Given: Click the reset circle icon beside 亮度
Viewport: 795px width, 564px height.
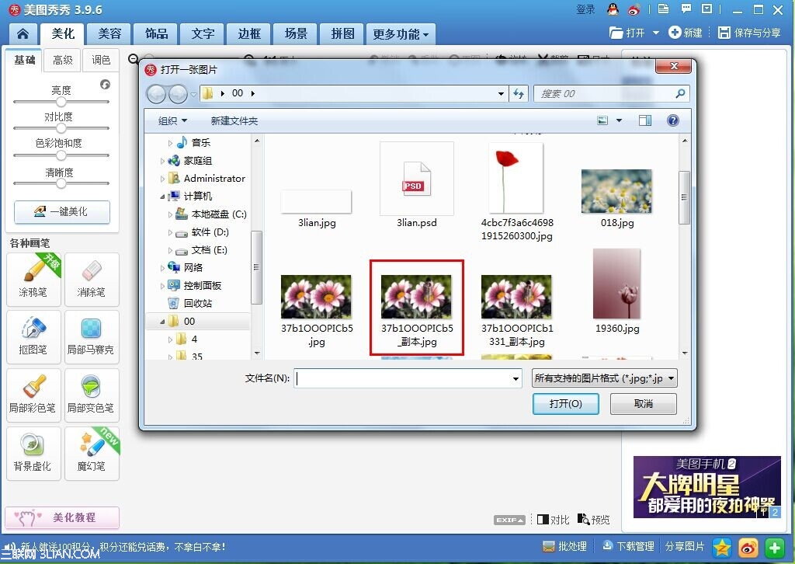Looking at the screenshot, I should pos(105,84).
